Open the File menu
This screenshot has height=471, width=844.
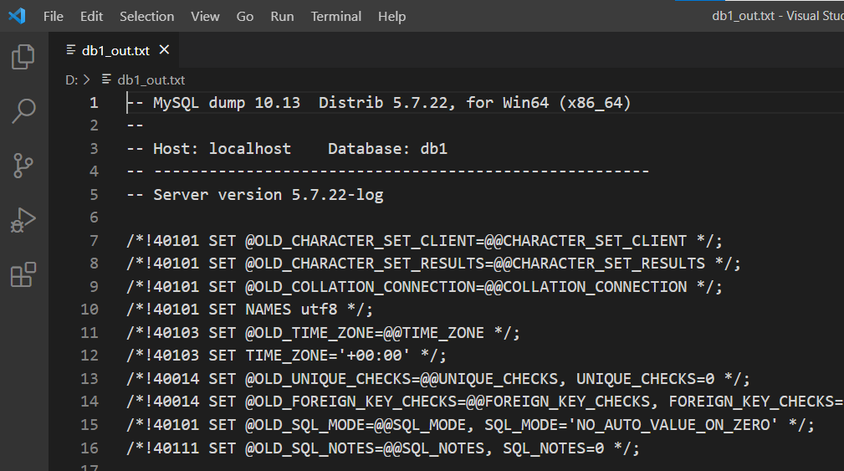(54, 17)
